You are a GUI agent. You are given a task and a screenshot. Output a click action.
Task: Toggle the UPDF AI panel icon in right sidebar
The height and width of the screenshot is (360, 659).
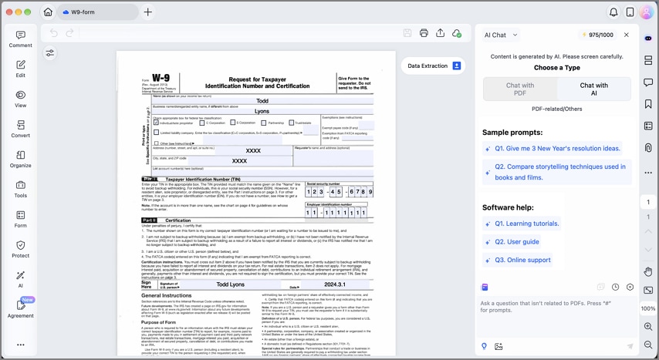point(648,39)
